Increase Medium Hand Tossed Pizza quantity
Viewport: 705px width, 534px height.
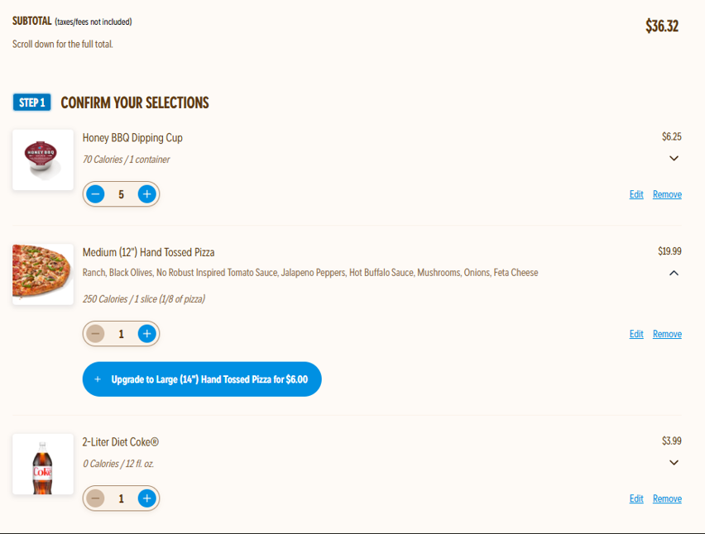146,334
